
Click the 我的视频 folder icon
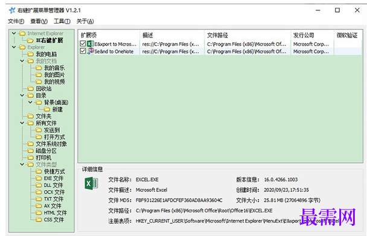tap(39, 81)
